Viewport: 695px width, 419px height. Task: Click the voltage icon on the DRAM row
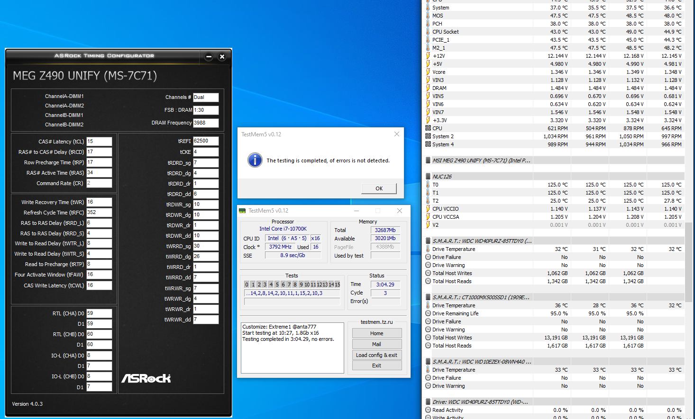pos(428,88)
